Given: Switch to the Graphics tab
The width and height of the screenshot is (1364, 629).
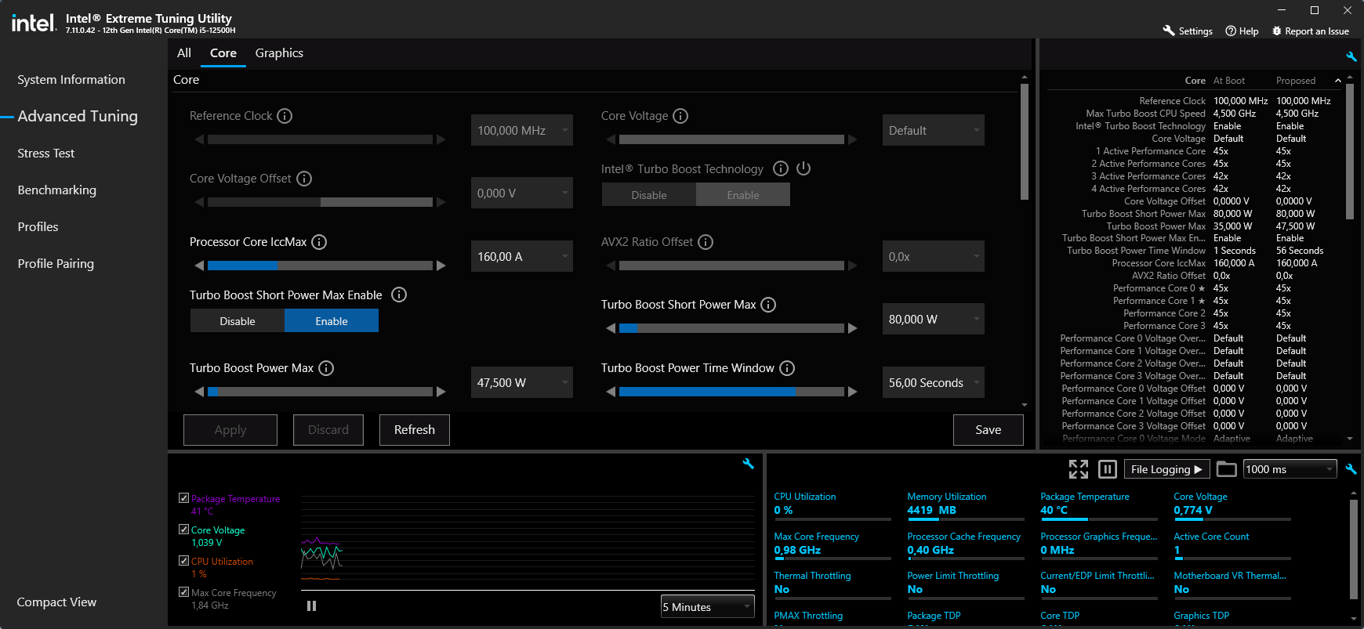Looking at the screenshot, I should [279, 52].
